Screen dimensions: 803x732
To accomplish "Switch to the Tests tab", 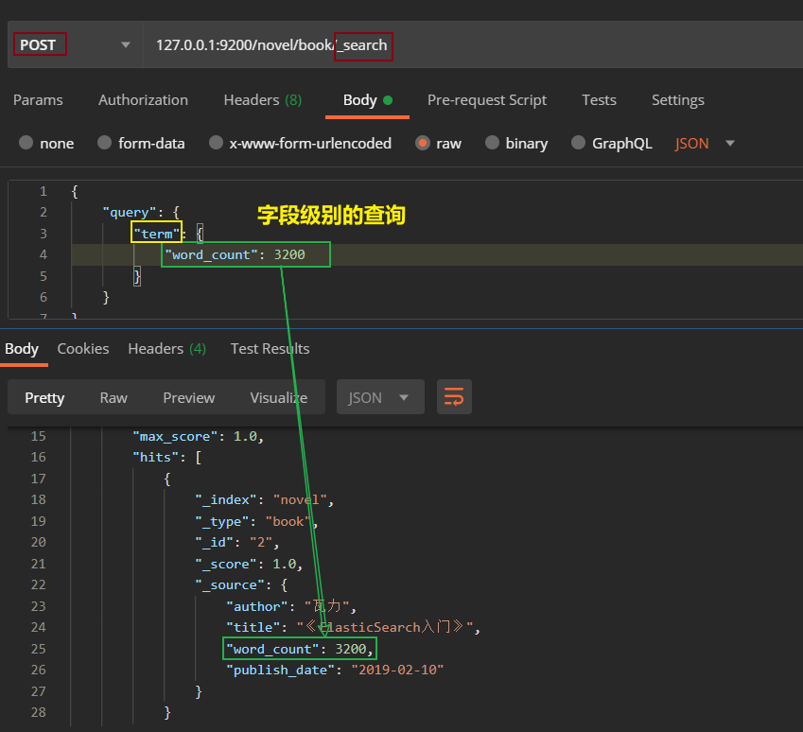I will (600, 100).
